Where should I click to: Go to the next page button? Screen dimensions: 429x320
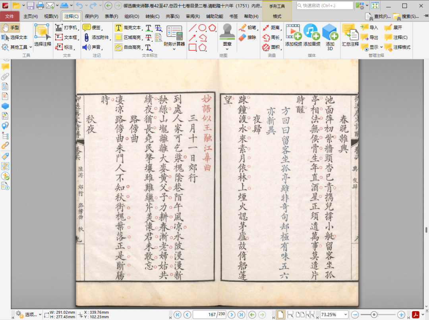click(x=232, y=314)
